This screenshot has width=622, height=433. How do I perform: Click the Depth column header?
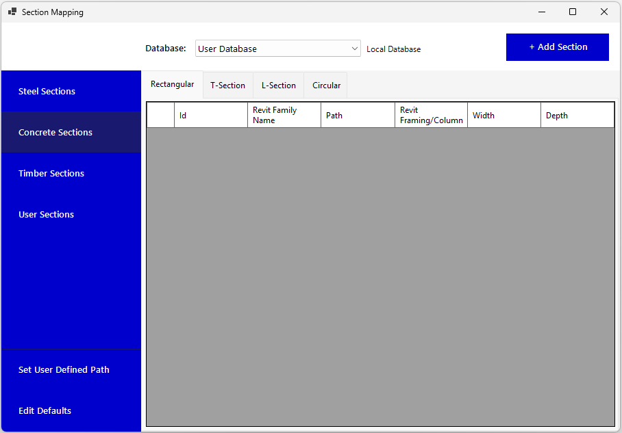577,116
